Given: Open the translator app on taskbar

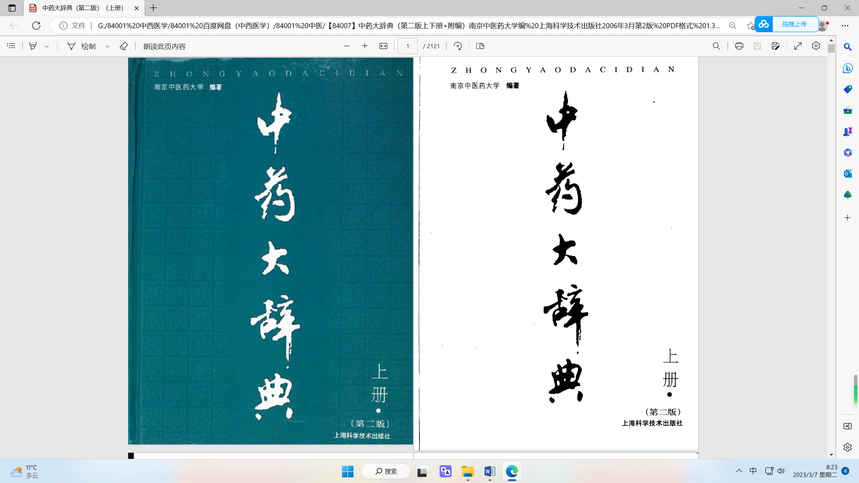Looking at the screenshot, I should tap(445, 472).
